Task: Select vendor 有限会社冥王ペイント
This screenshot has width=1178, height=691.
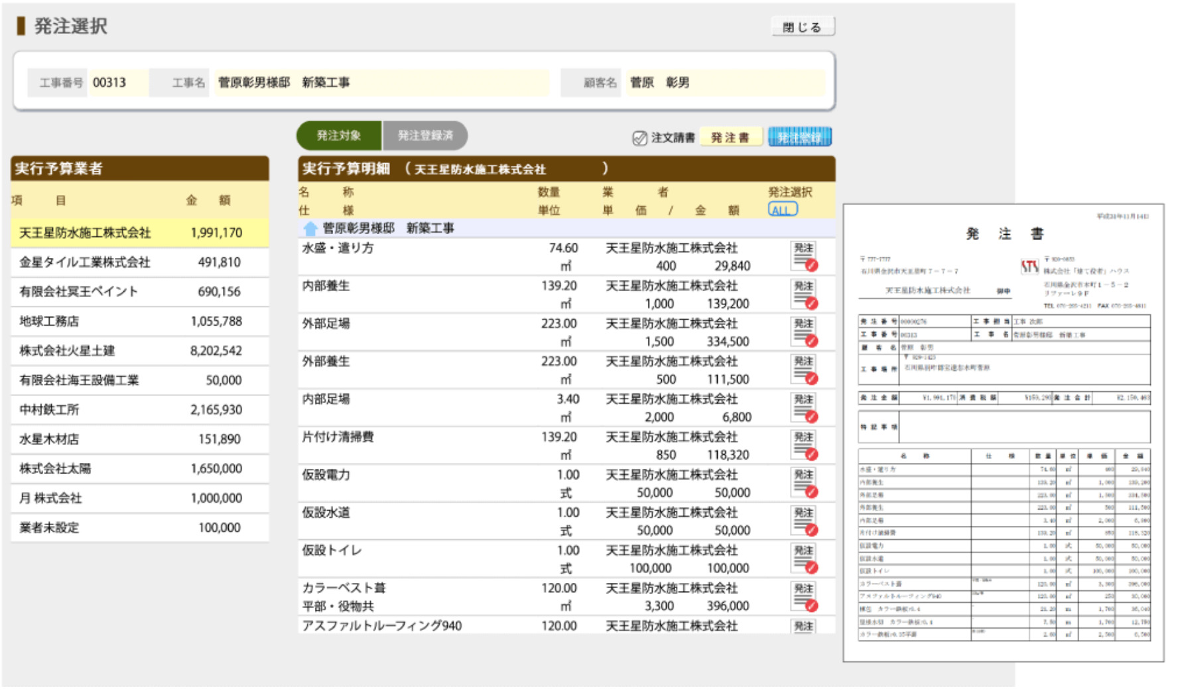Action: [x=140, y=292]
